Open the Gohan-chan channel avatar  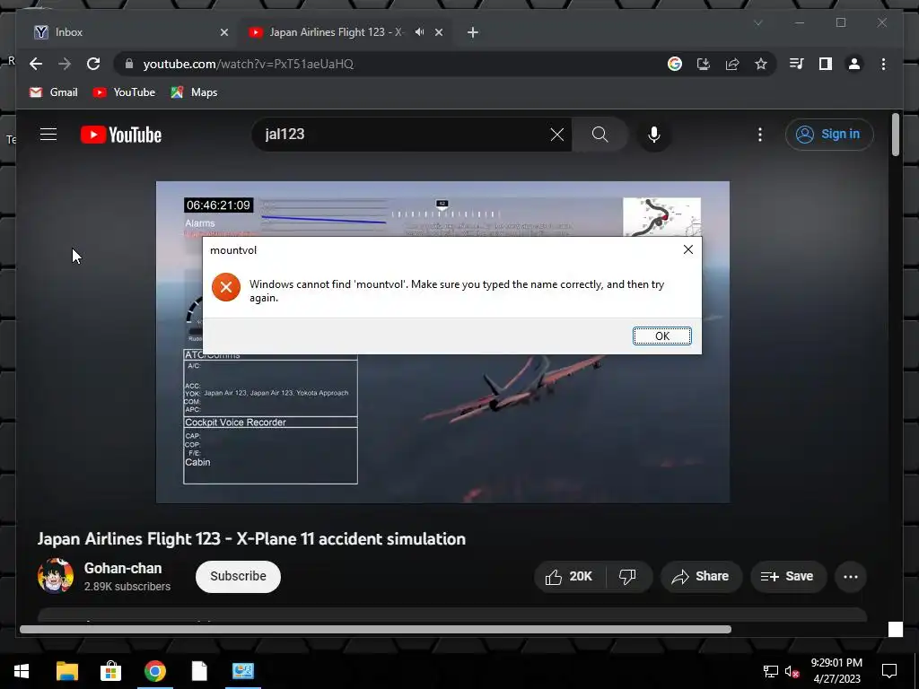point(56,576)
